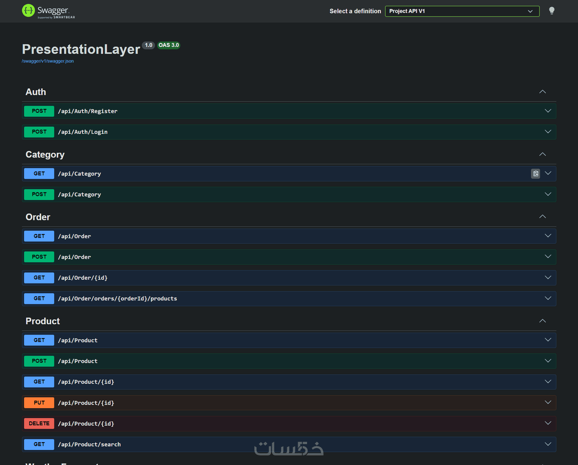Expand GET /api/Product/search chevron arrow
Viewport: 578px width, 465px height.
[x=548, y=444]
